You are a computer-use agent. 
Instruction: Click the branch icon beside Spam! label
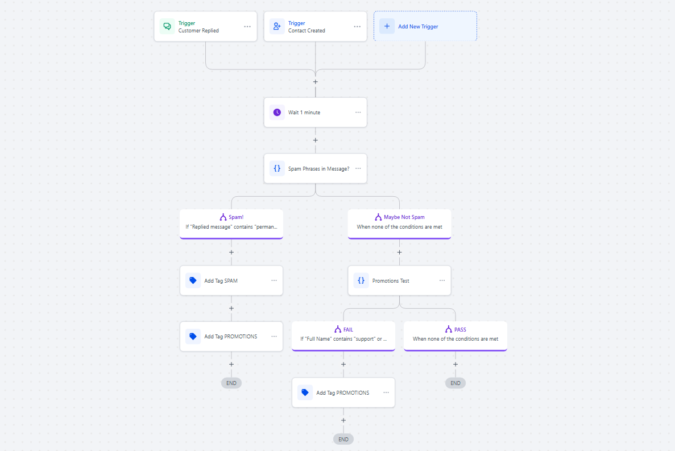223,217
